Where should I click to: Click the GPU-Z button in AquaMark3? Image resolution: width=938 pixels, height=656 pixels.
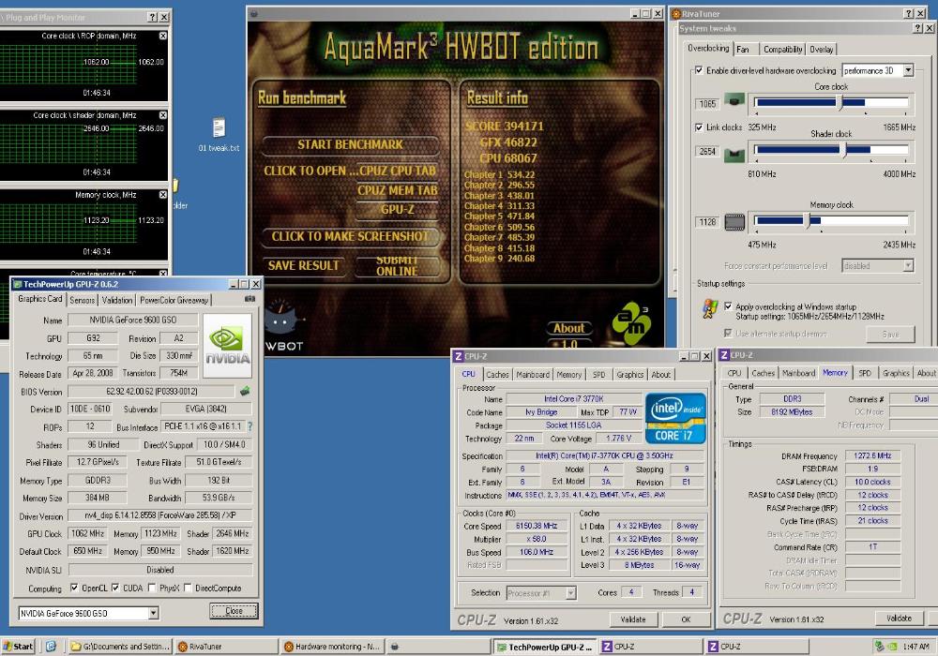[x=397, y=210]
